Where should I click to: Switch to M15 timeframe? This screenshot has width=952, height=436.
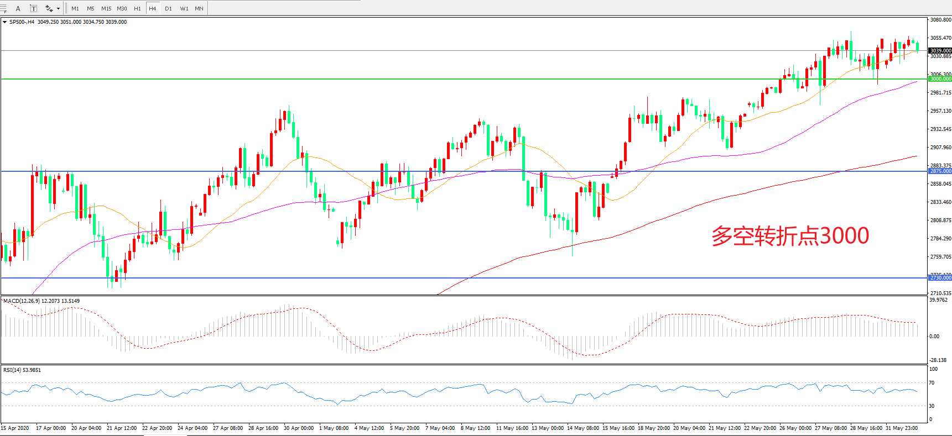(106, 8)
